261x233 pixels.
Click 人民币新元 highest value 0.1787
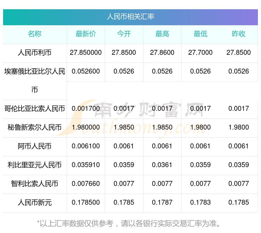coord(162,203)
